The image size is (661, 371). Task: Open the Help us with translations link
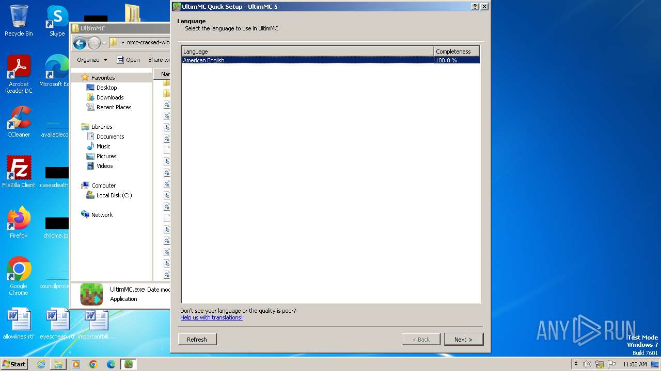pyautogui.click(x=211, y=317)
